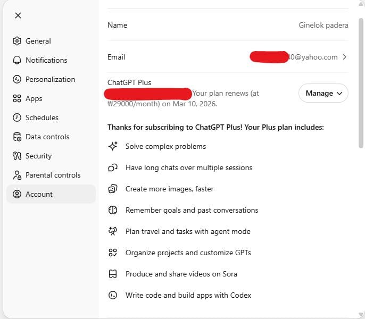
Task: Click the Sora video icon in feature list
Action: click(x=112, y=274)
